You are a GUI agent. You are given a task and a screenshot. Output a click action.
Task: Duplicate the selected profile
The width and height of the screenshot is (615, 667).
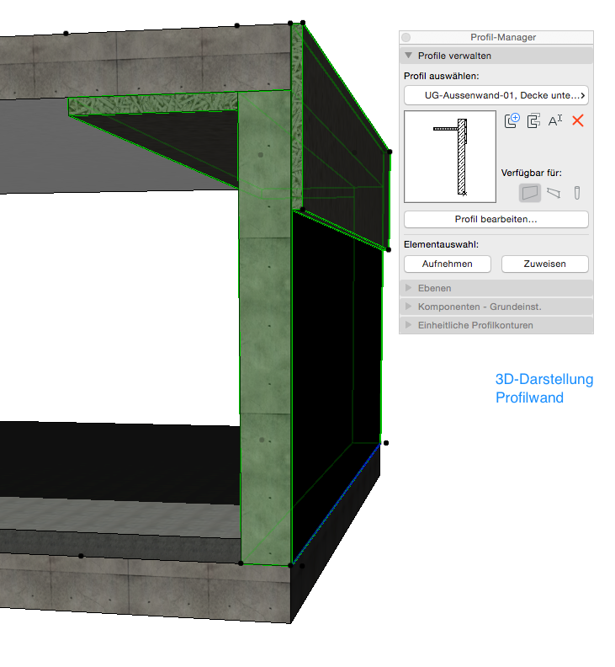[x=533, y=120]
